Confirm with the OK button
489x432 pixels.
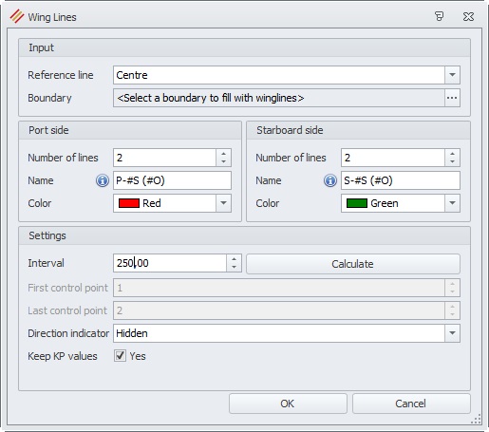coord(288,404)
